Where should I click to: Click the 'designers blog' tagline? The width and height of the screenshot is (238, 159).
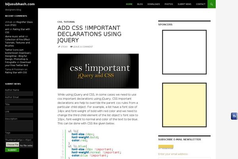(x=13, y=10)
